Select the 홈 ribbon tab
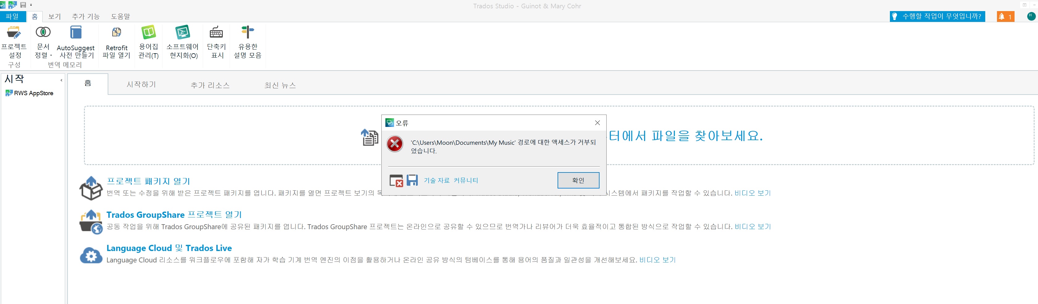 35,17
